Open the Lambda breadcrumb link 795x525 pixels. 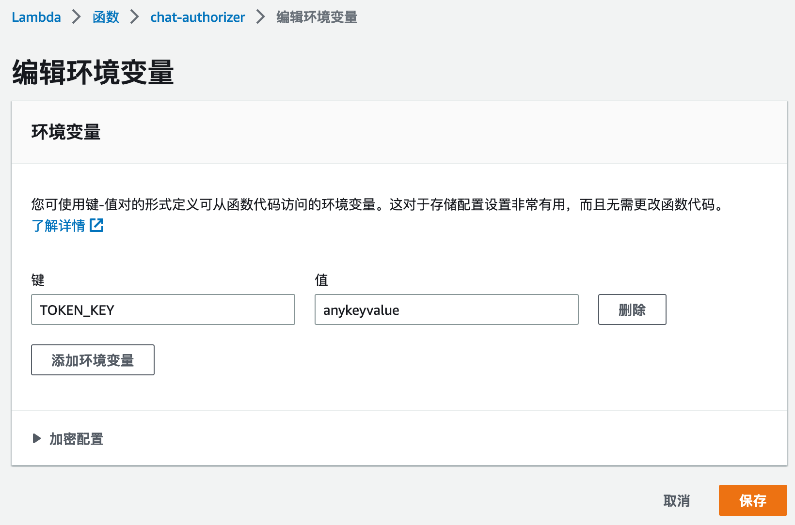pos(36,17)
